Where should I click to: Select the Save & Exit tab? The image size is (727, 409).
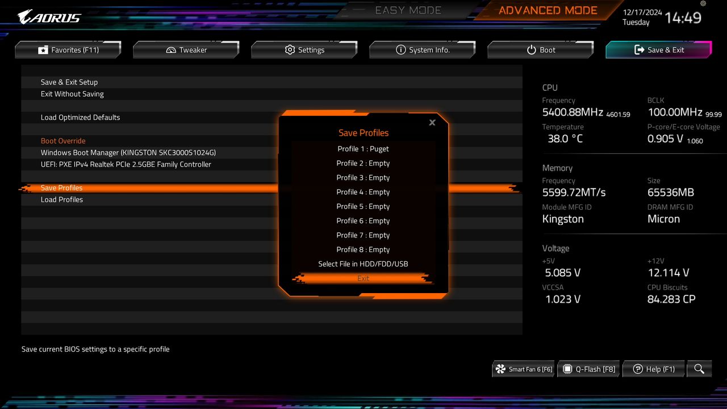pos(659,50)
